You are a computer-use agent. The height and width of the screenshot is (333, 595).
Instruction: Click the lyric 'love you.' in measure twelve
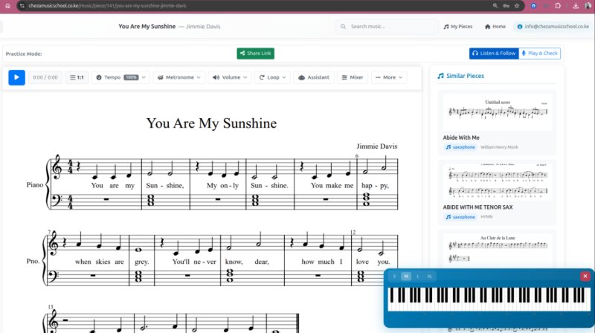click(x=373, y=262)
